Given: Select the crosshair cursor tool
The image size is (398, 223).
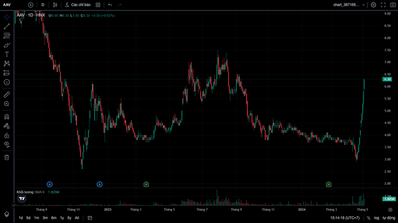Looking at the screenshot, I should [x=7, y=17].
